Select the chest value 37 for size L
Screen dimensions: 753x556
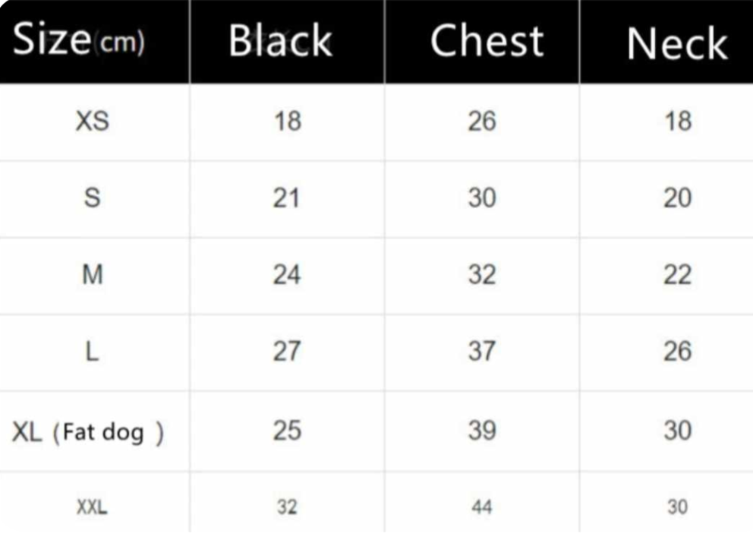tap(482, 352)
